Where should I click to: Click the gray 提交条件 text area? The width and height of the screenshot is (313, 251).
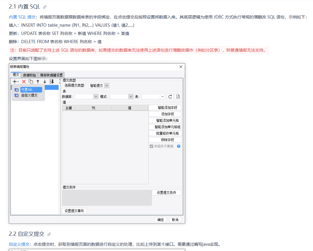pyautogui.click(x=107, y=198)
